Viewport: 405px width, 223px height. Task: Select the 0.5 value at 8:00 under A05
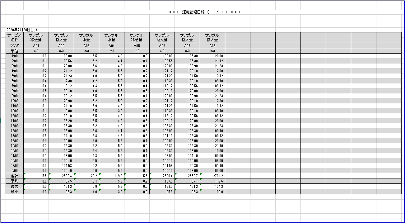coord(137,91)
